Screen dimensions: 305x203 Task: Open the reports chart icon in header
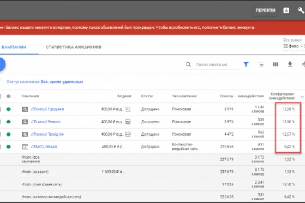[x=286, y=11]
